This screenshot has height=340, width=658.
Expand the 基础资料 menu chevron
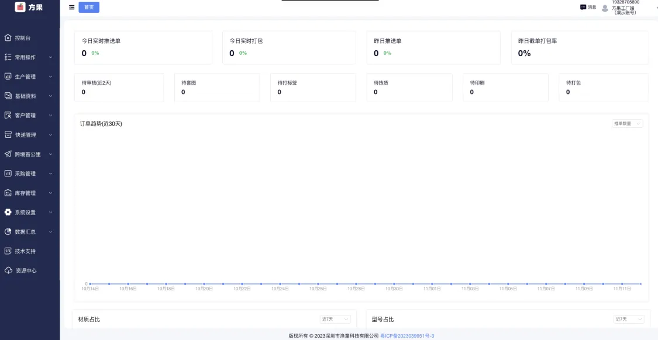pos(50,96)
